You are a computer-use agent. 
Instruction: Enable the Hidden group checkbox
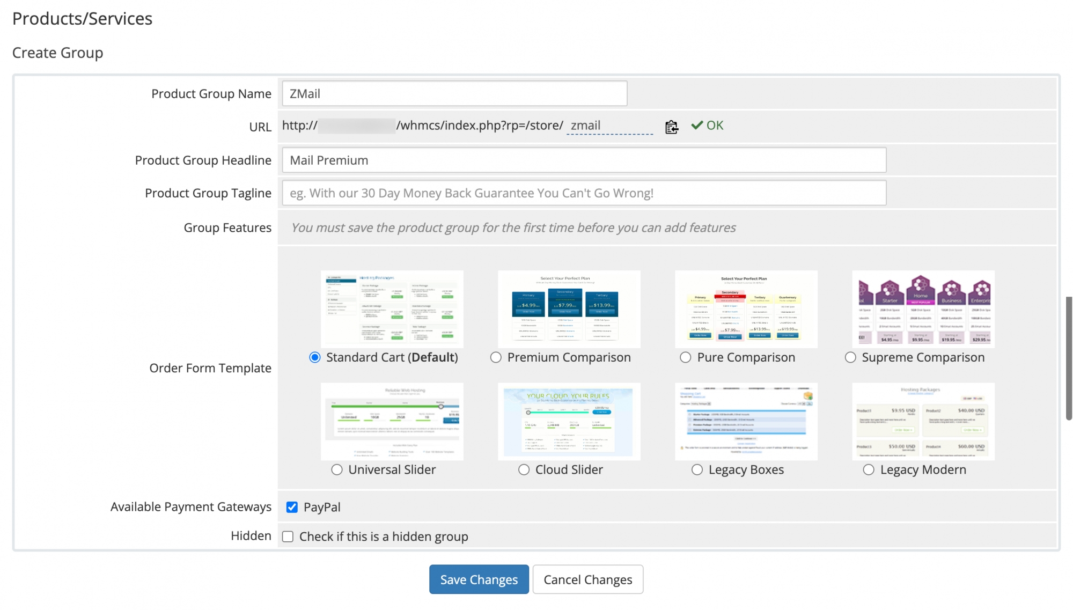[288, 536]
